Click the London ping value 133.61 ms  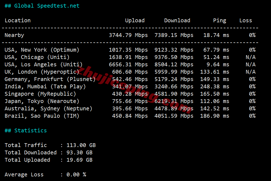pos(215,72)
